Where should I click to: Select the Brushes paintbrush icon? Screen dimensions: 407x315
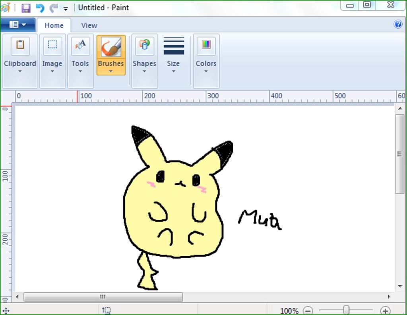tap(111, 47)
